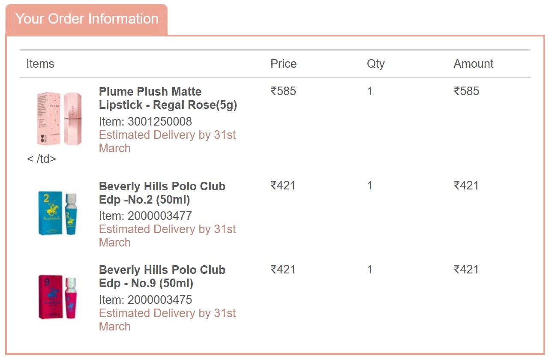
Task: Click the stray < /td> text below the lipstick image
Action: [x=42, y=159]
